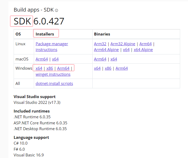Click the macOS x64 installer link
The image size is (188, 158).
(x=55, y=59)
